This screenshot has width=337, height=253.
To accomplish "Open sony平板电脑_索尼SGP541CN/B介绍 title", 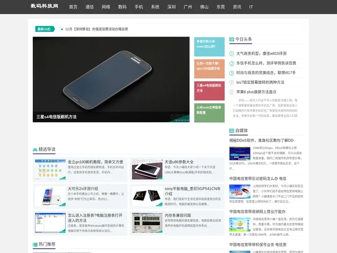I will 192,191.
